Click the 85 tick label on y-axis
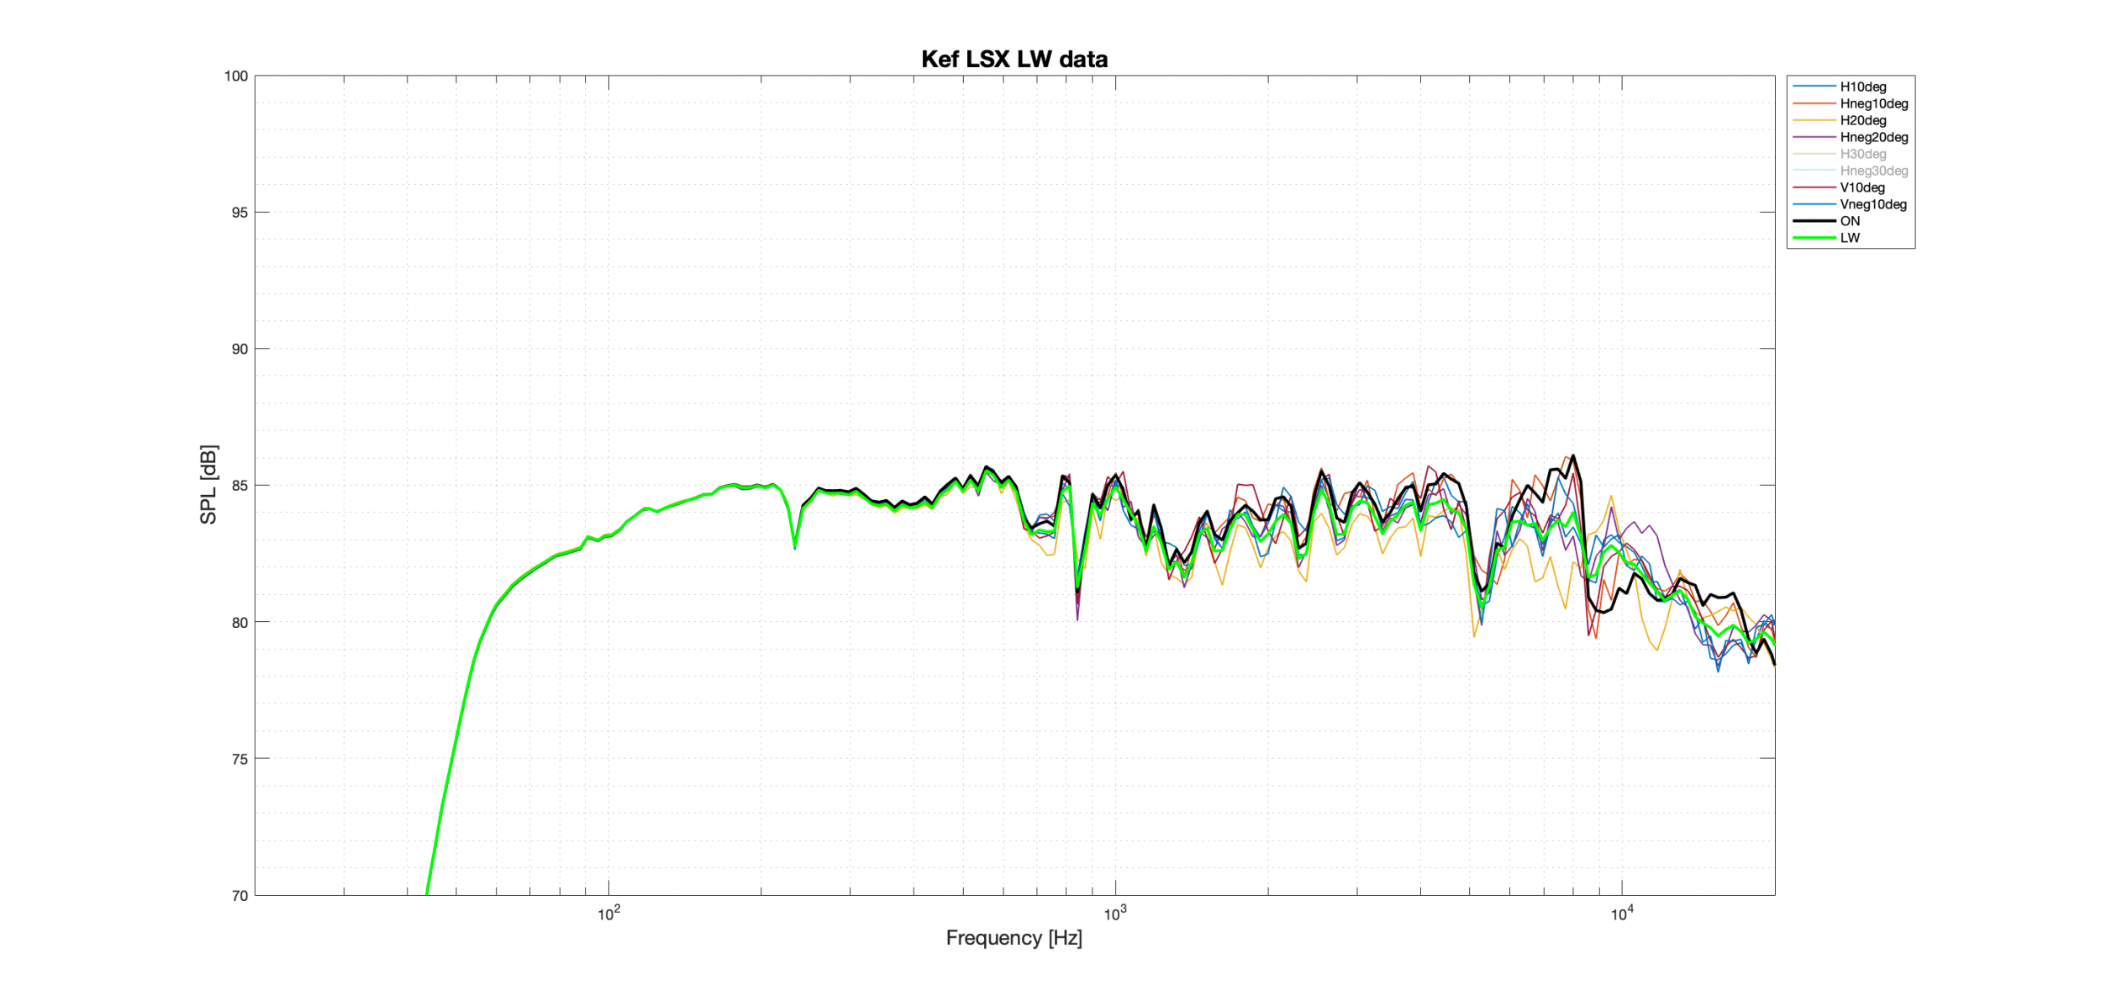The height and width of the screenshot is (1006, 2101). (x=240, y=486)
